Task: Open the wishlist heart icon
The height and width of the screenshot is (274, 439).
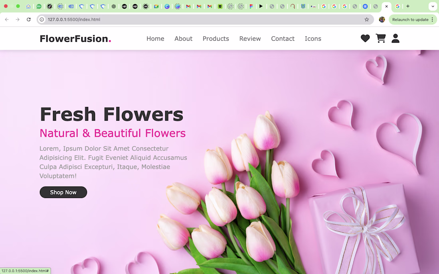Action: 365,38
